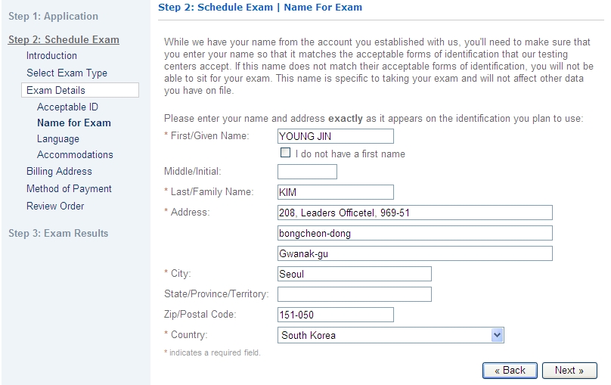This screenshot has height=385, width=611.
Task: Select Introduction in the sidebar
Action: click(51, 55)
